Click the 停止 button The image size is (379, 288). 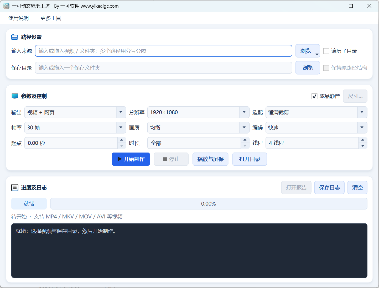click(x=171, y=159)
